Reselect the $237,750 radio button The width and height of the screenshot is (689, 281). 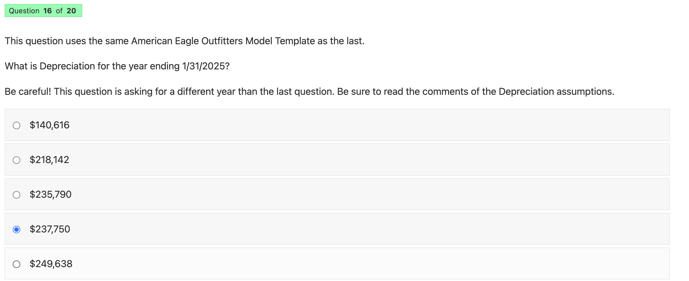(x=17, y=229)
